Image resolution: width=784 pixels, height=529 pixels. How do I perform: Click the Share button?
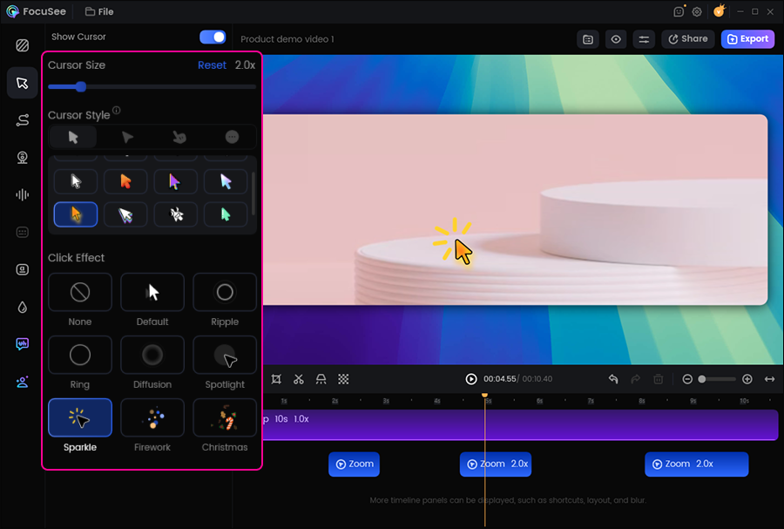coord(687,39)
